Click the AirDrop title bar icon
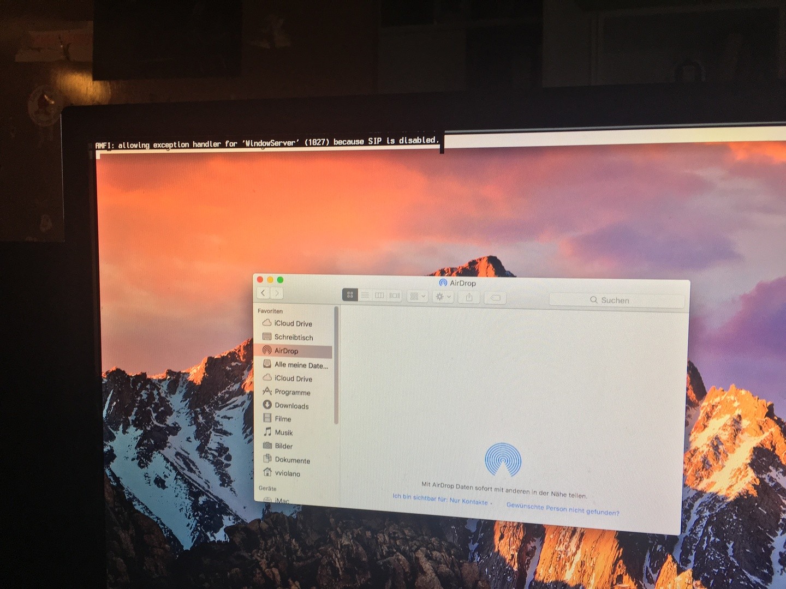Screen dimensions: 786x589 point(443,283)
